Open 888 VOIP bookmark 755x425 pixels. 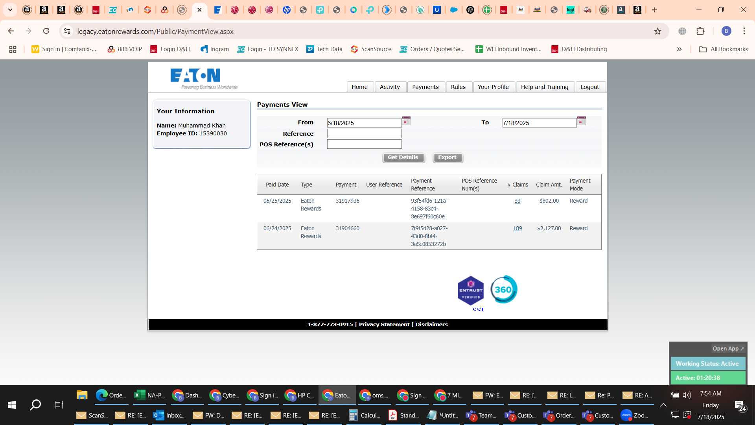coord(125,49)
